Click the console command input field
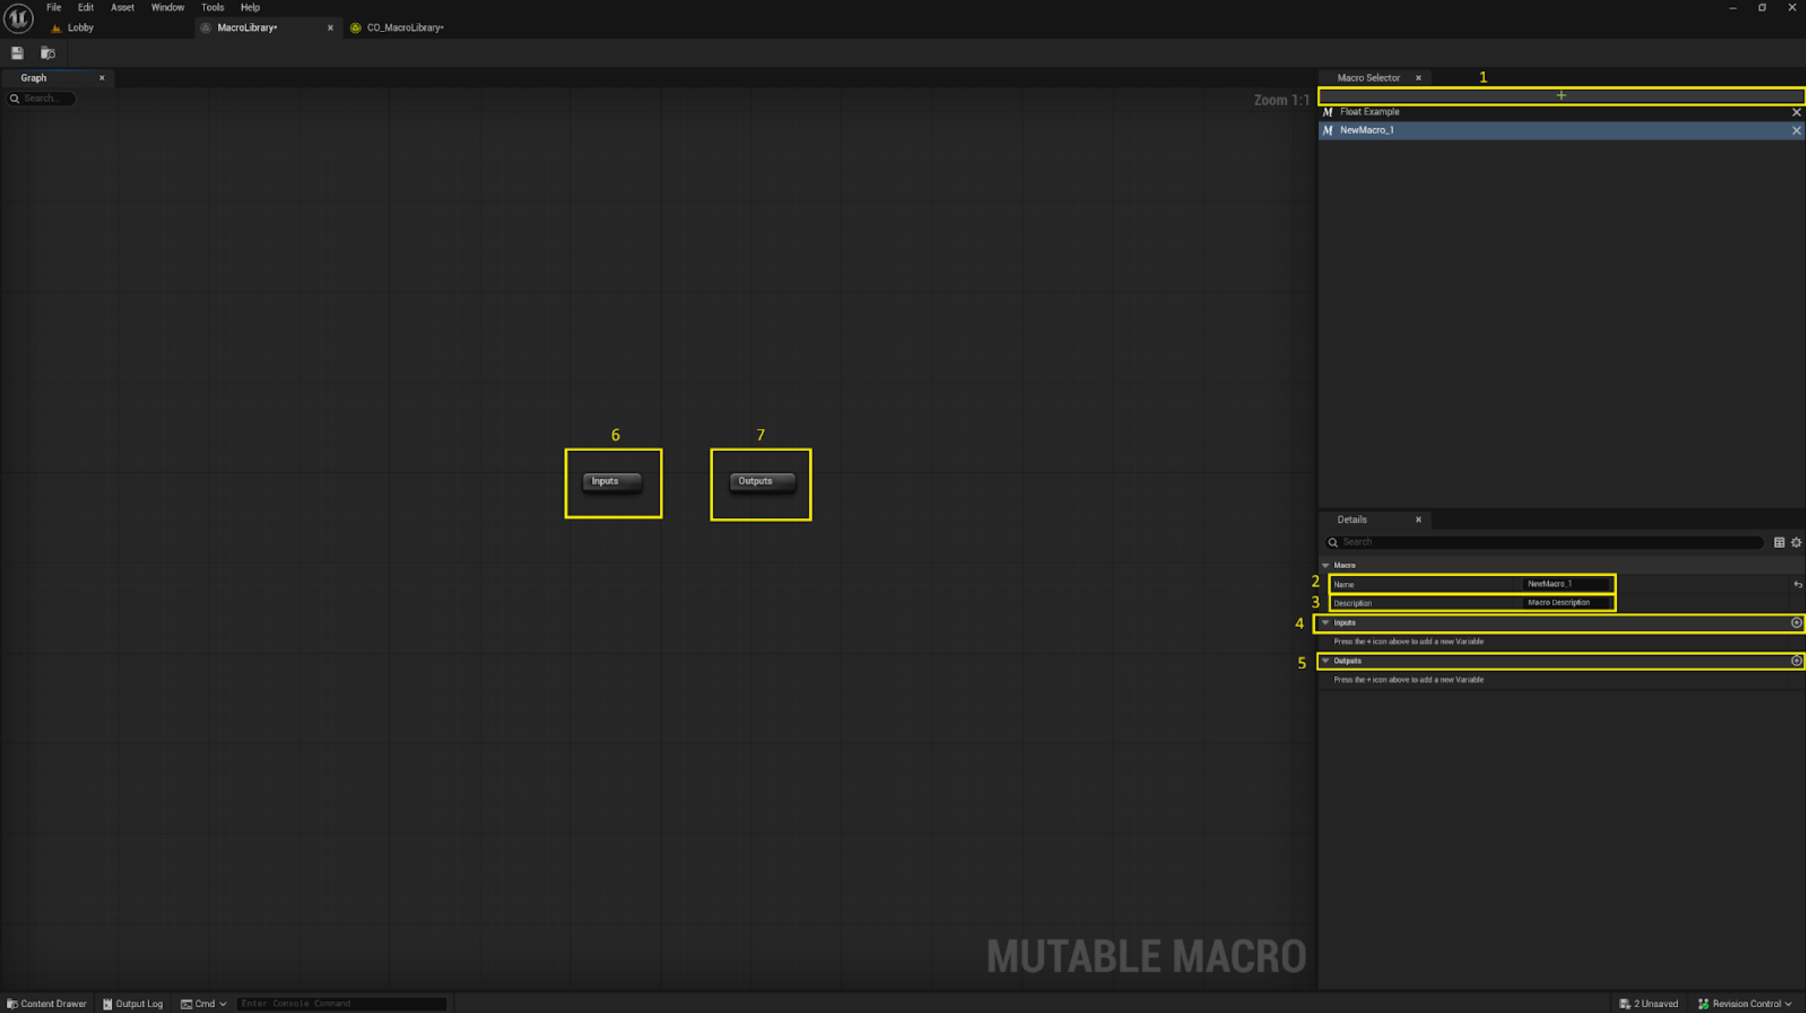Image resolution: width=1806 pixels, height=1013 pixels. [342, 1004]
